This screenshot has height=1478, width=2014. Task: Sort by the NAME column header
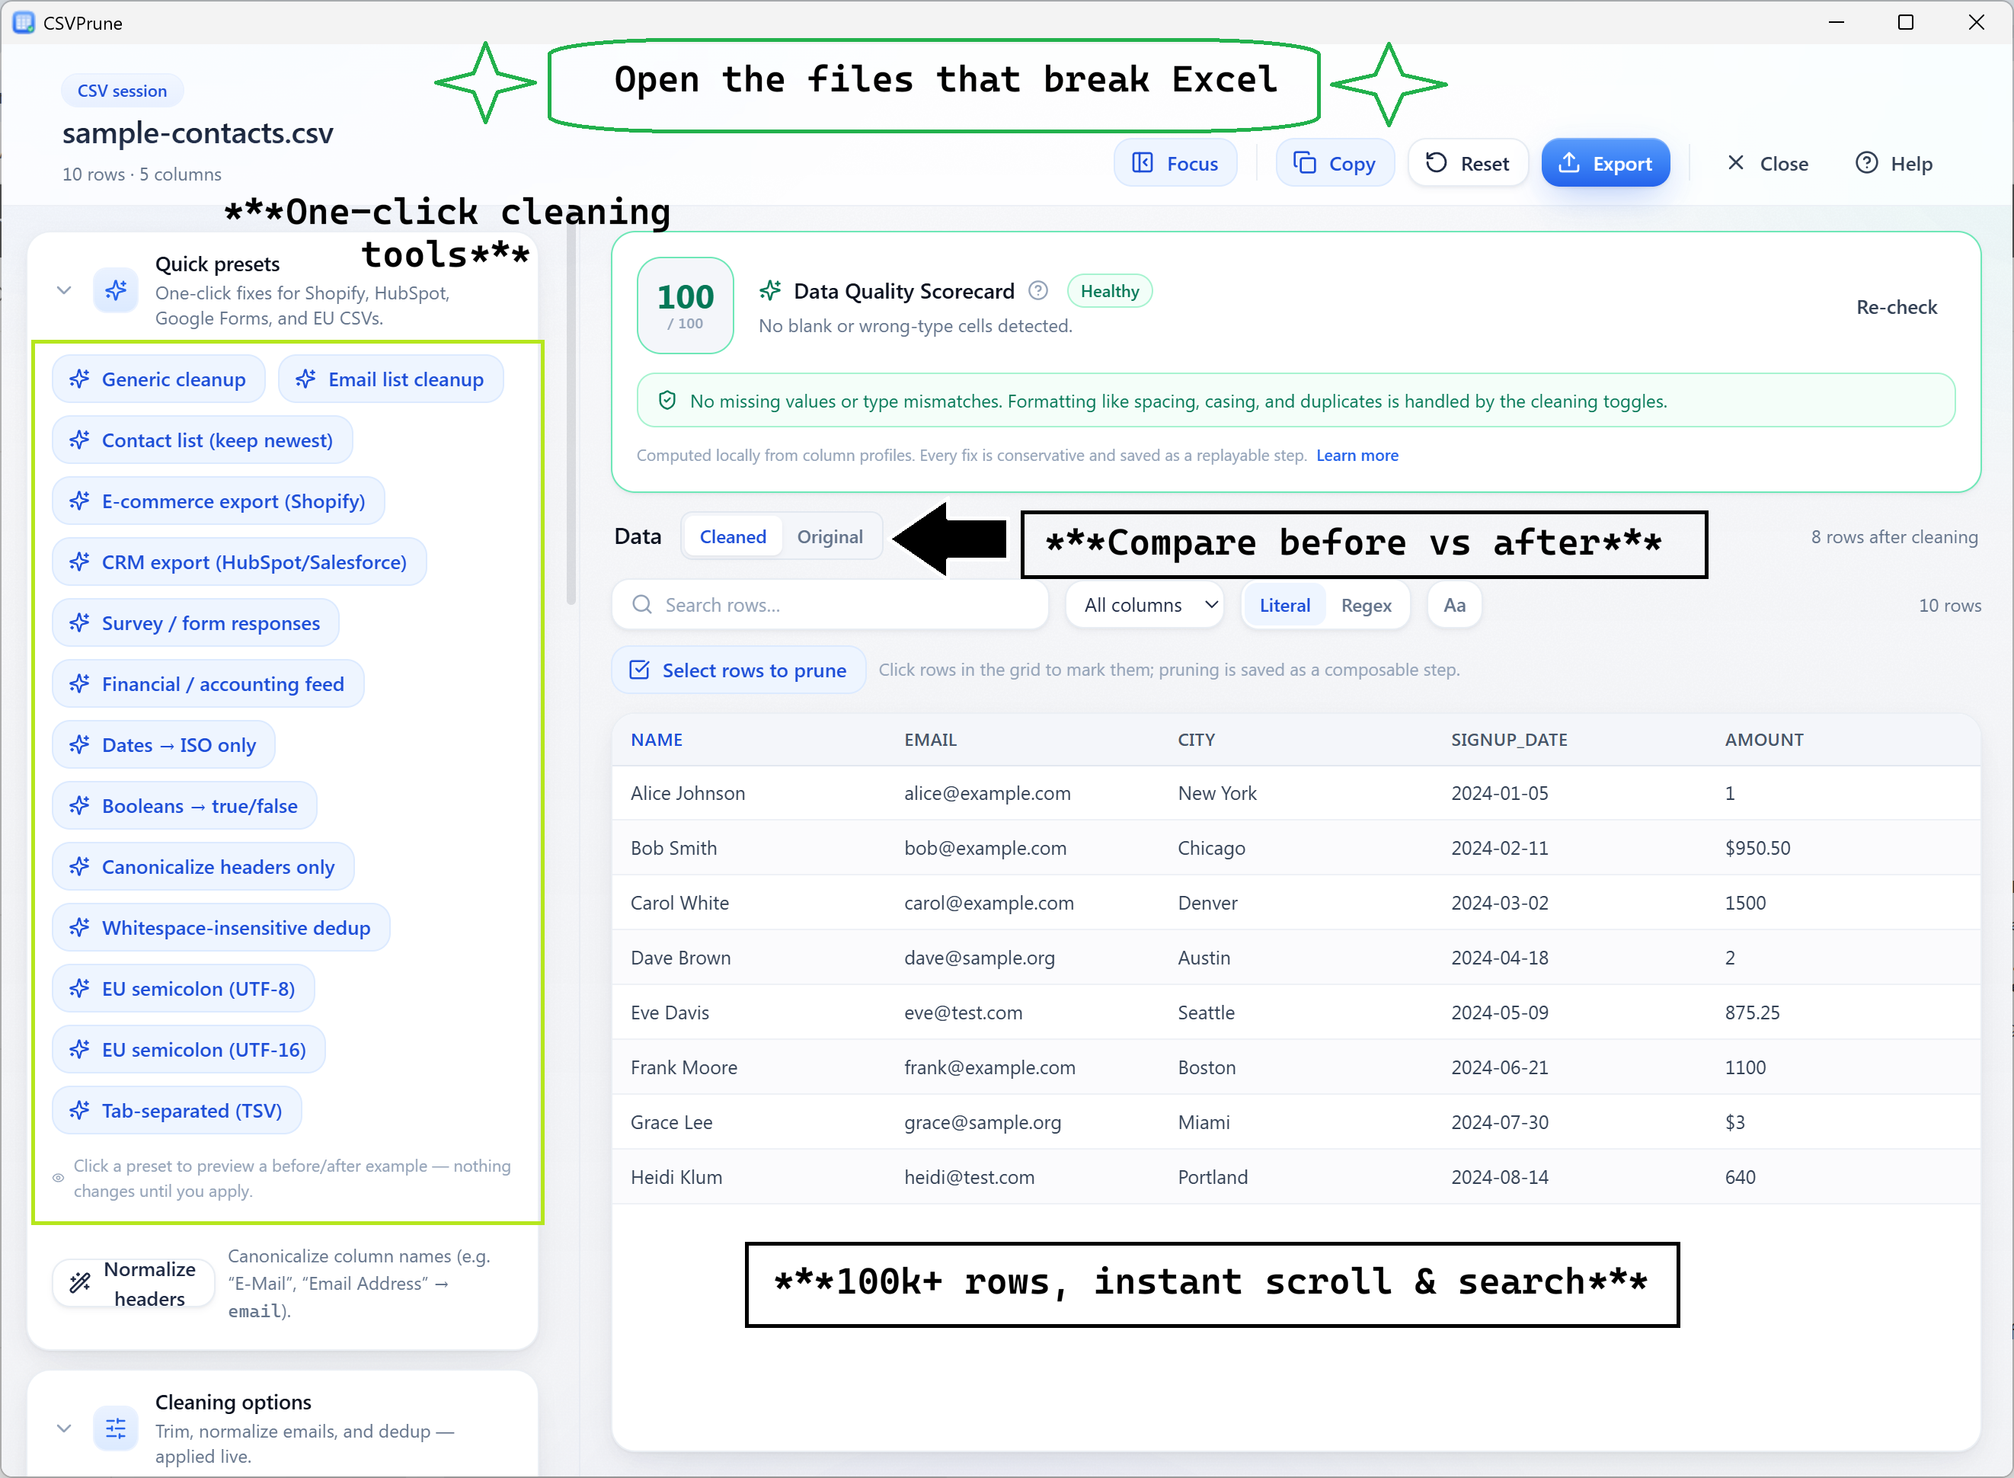click(657, 740)
